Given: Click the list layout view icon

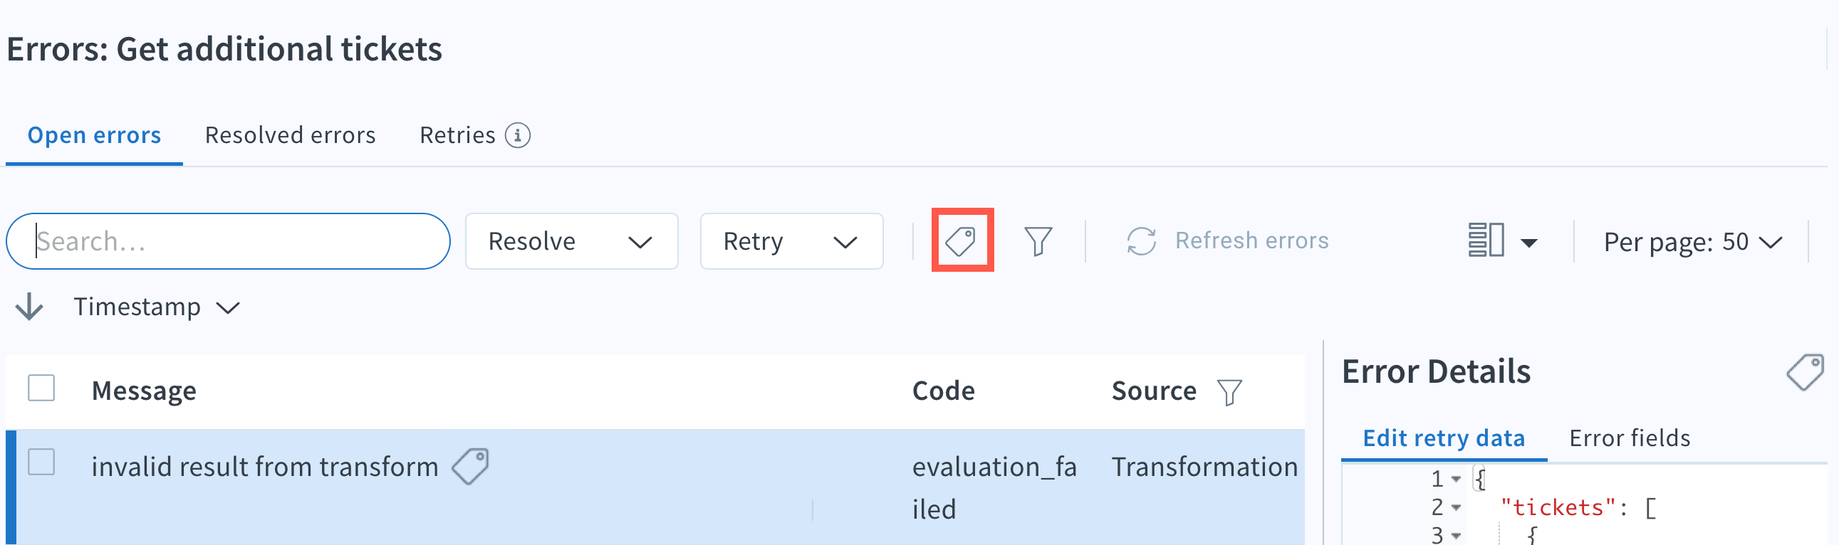Looking at the screenshot, I should (1487, 241).
